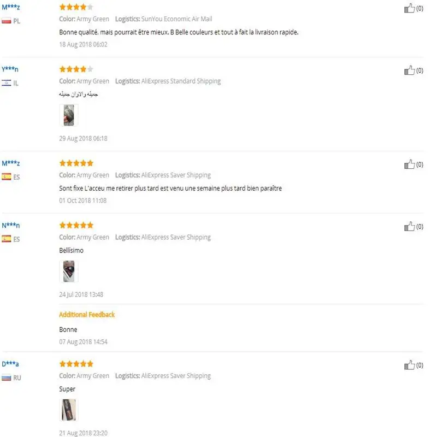The image size is (437, 437).
Task: Mark N***n's Bellisimo review as helpful
Action: point(409,226)
